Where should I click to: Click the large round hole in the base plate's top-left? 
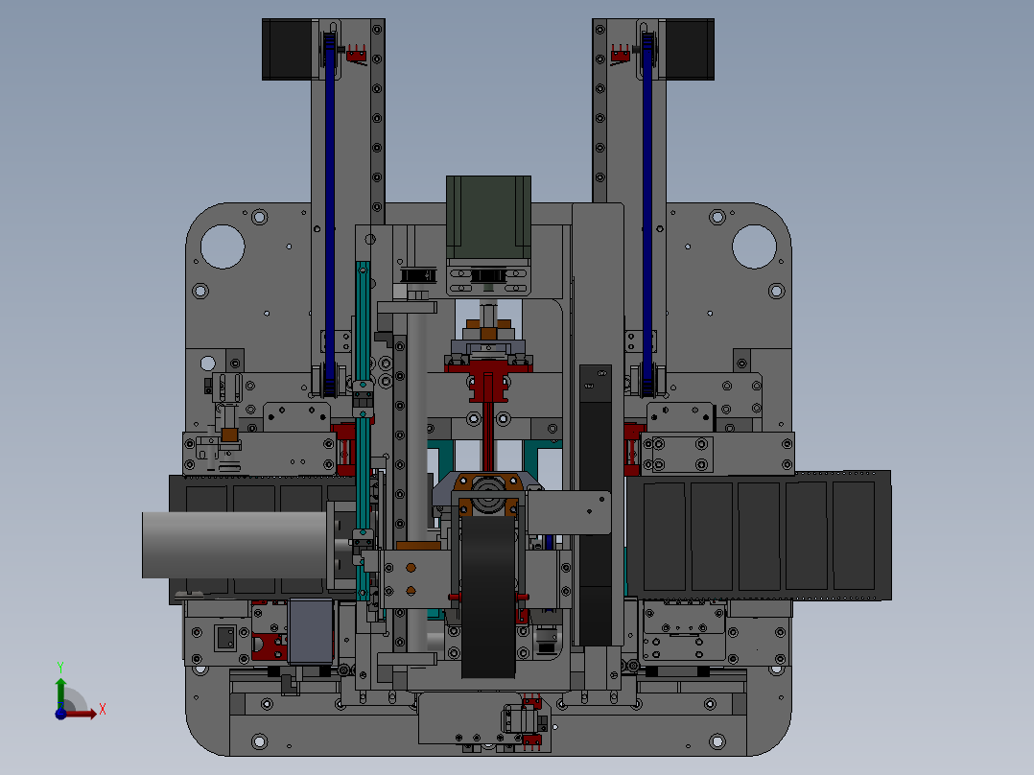(x=223, y=247)
